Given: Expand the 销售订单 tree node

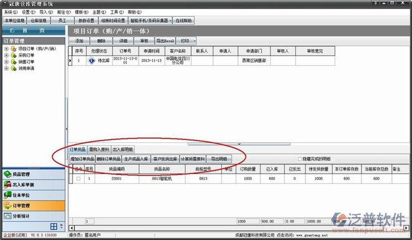Looking at the screenshot, I should (x=6, y=62).
